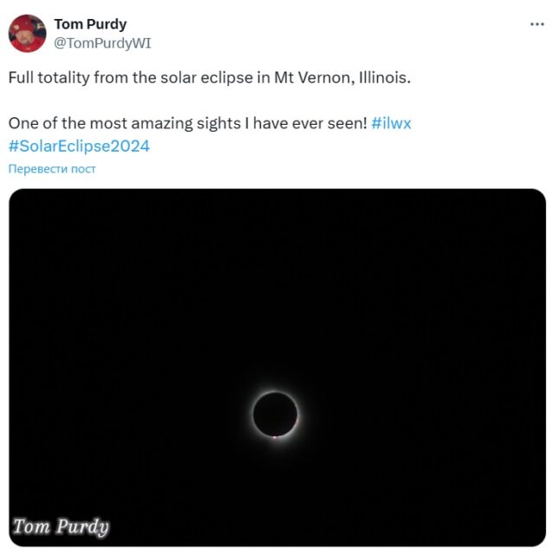
Task: Open Tom Purdy's profile avatar
Action: [x=27, y=33]
